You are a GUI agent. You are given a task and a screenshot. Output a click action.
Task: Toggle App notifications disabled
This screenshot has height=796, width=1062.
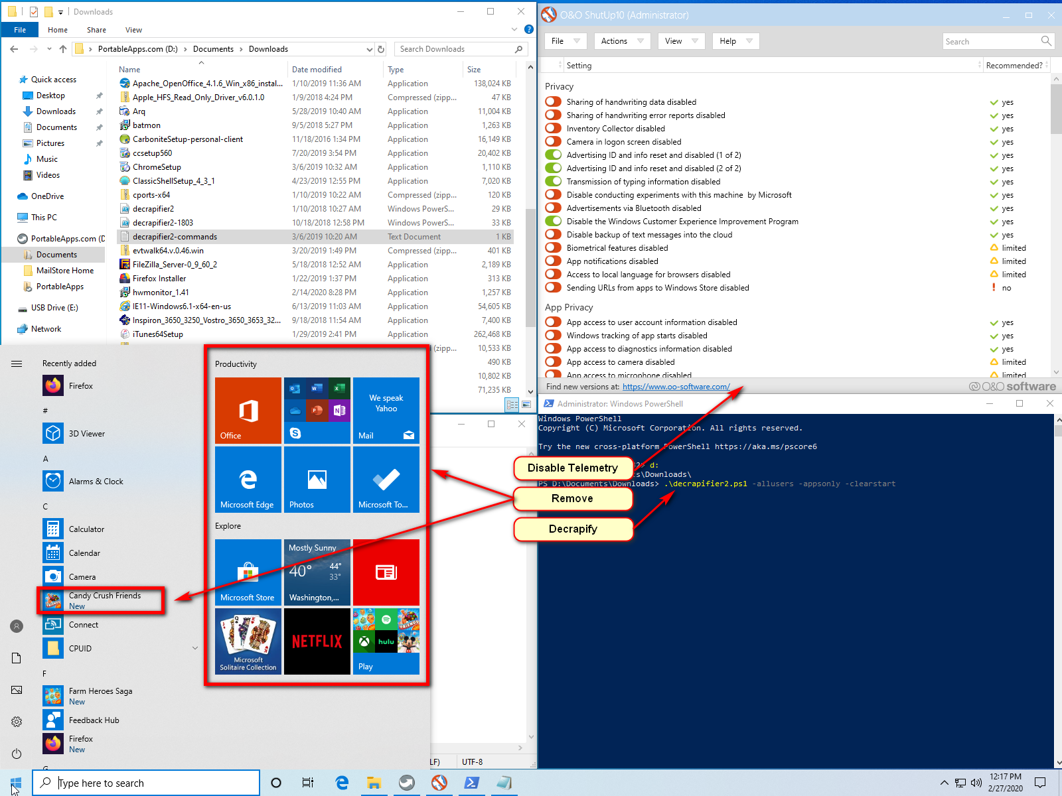coord(553,261)
